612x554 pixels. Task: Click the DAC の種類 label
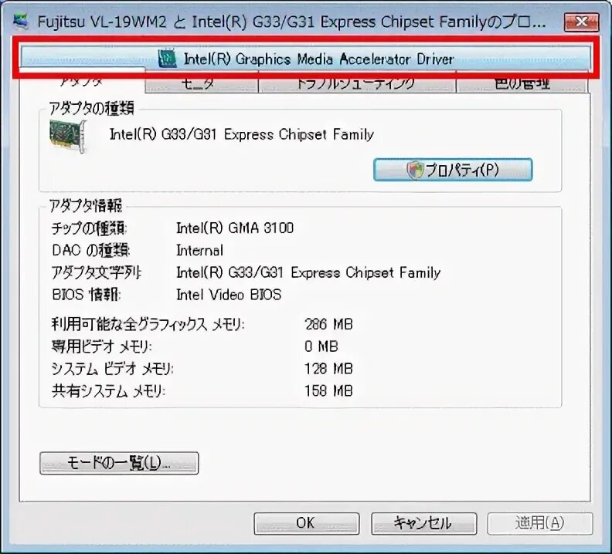90,250
